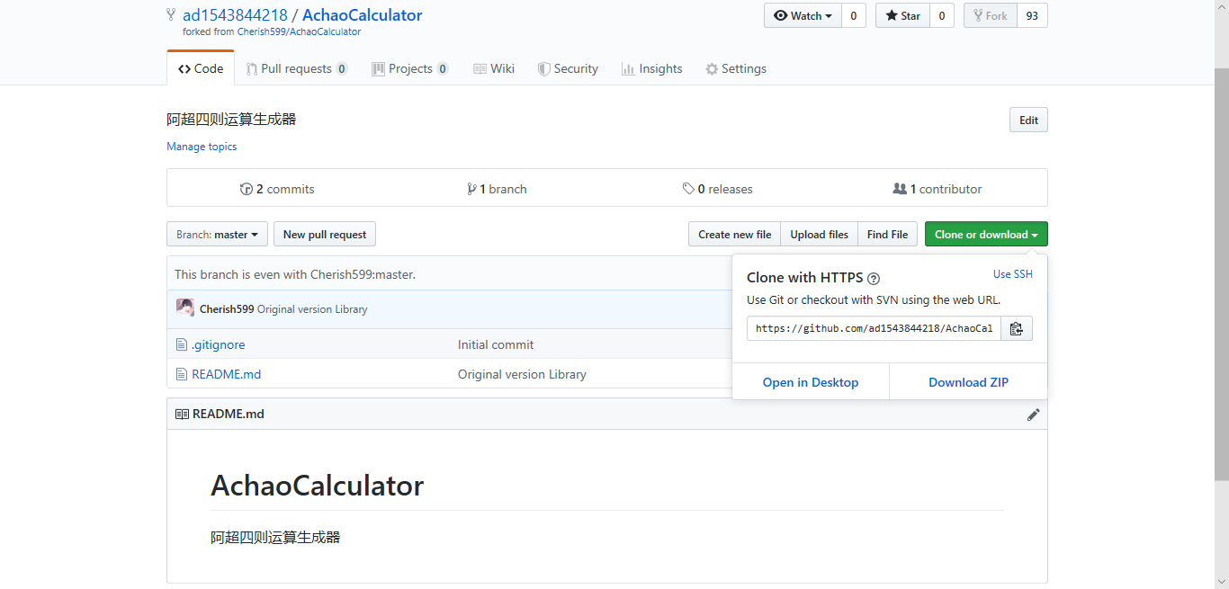This screenshot has height=589, width=1229.
Task: Open the Pull requests tab
Action: (x=297, y=68)
